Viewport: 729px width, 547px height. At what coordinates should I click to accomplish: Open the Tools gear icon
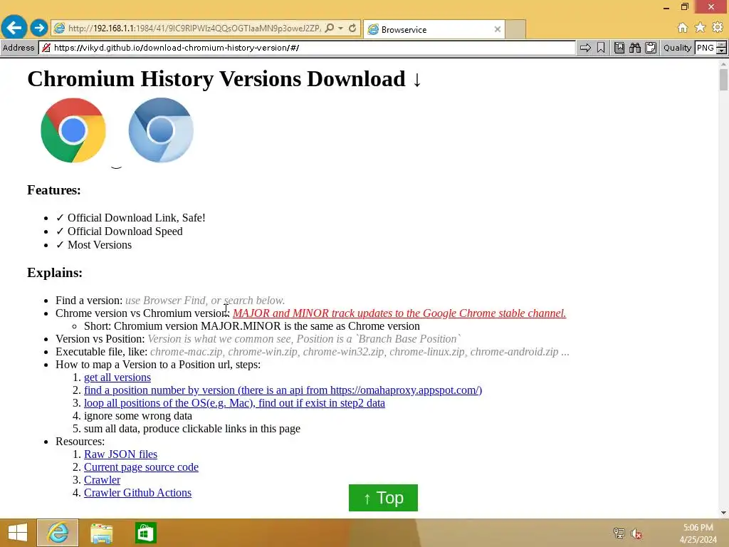click(x=718, y=28)
